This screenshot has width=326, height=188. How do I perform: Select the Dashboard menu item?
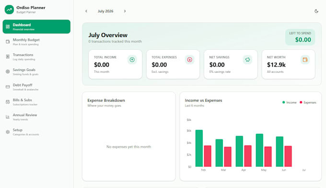pos(36,27)
